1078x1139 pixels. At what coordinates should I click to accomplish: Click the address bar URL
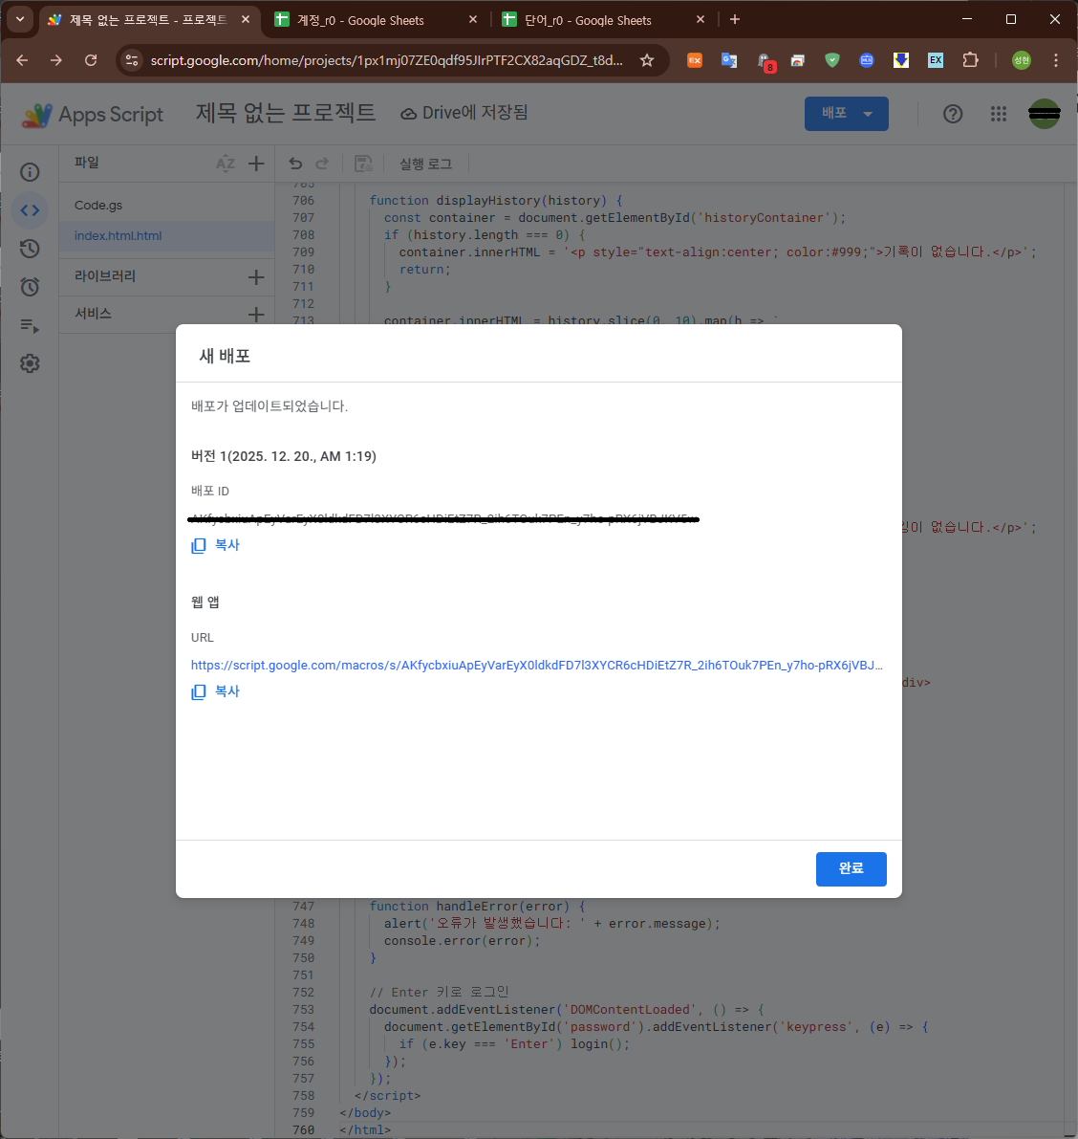[x=386, y=60]
